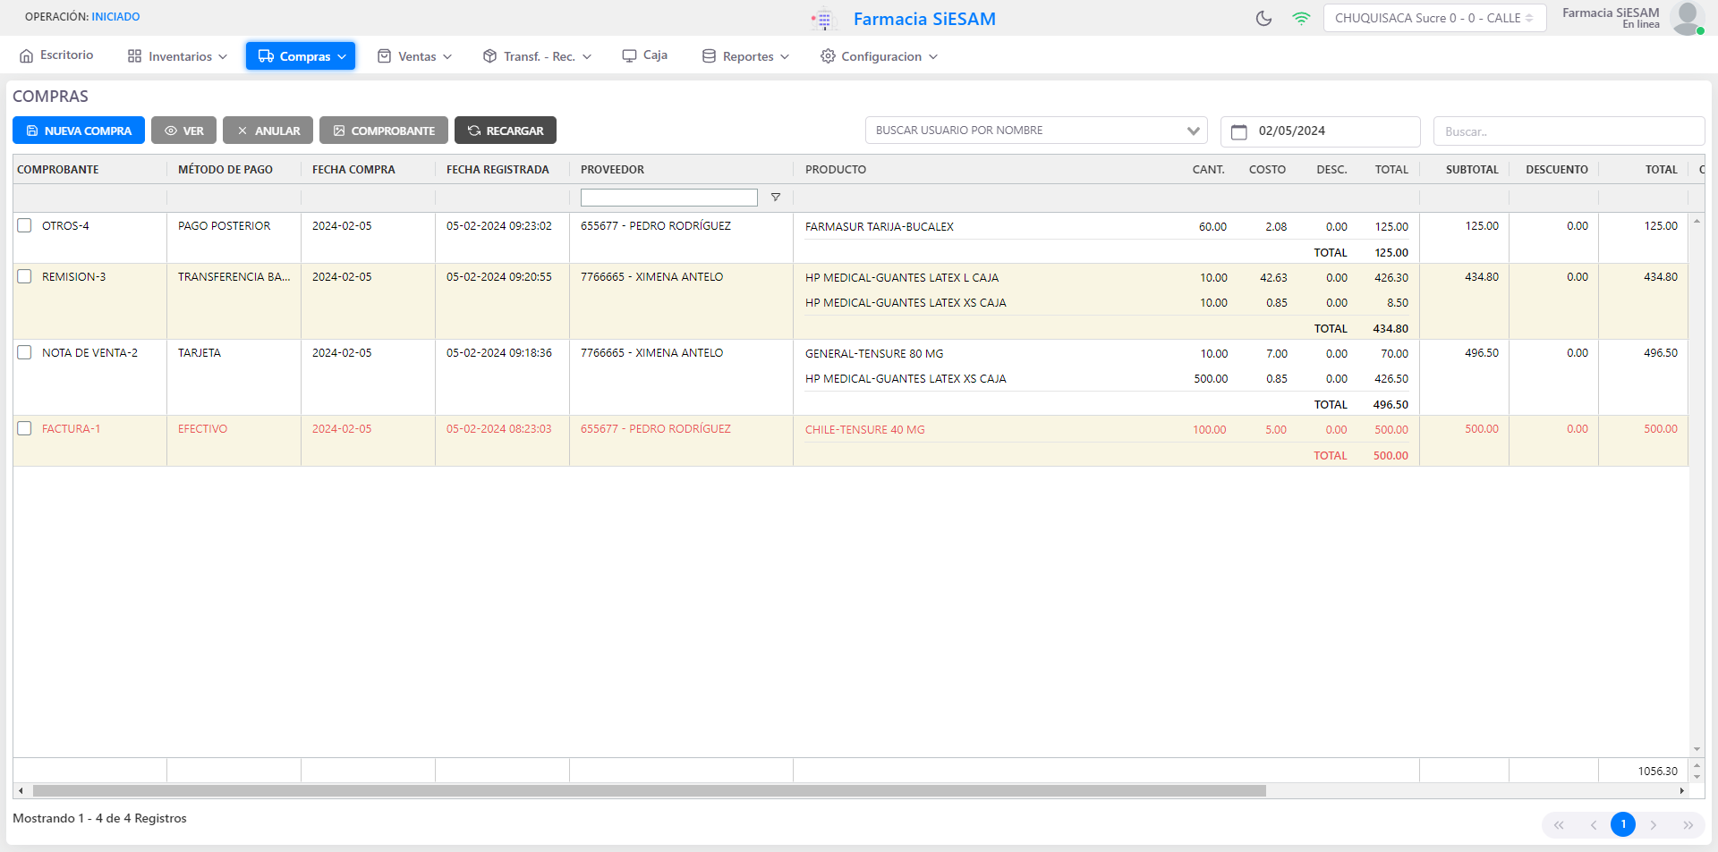Select the FACTURA-1 row checkbox
1718x852 pixels.
pyautogui.click(x=25, y=428)
